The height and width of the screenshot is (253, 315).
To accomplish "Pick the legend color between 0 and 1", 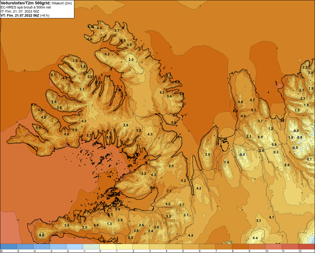I will (x=108, y=247).
